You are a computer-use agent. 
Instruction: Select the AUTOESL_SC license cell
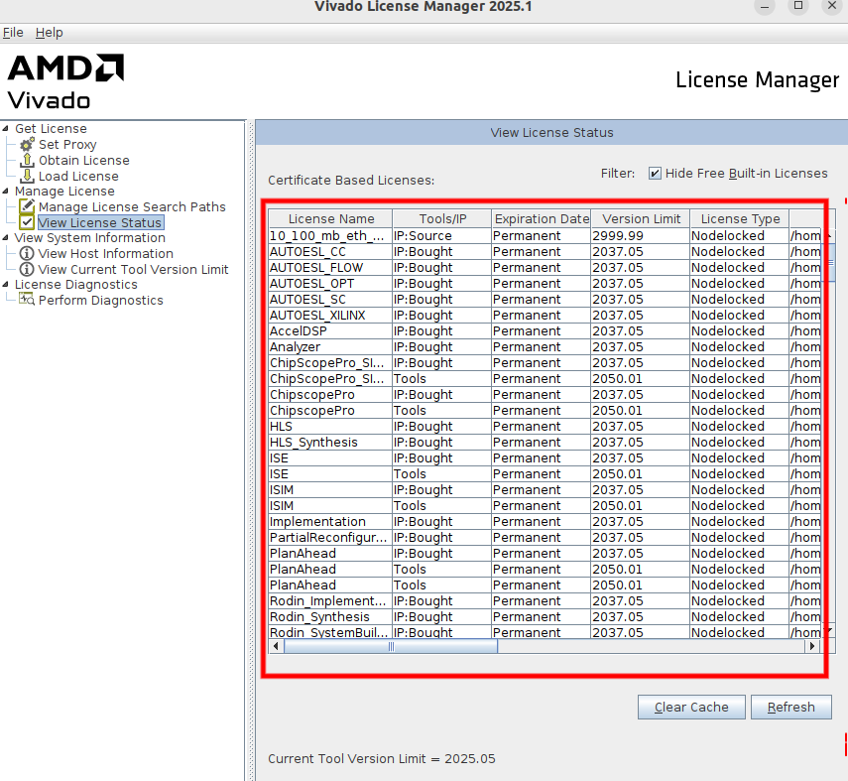point(330,300)
